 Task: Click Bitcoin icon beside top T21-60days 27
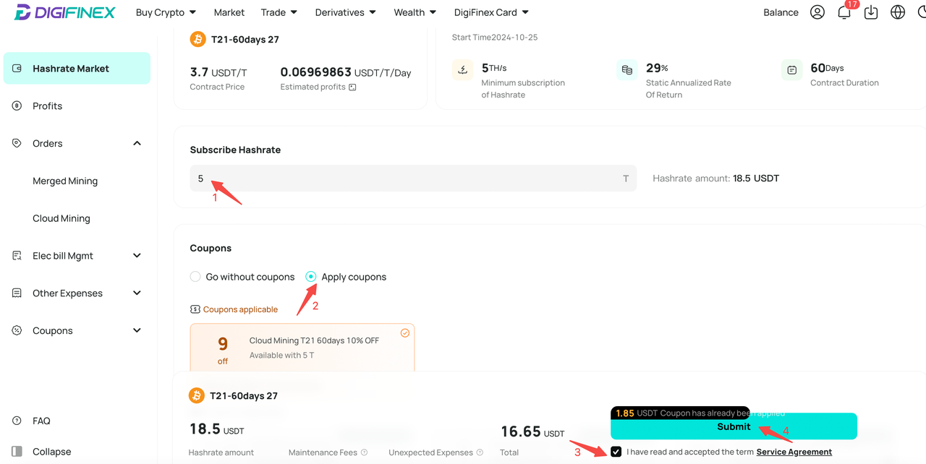click(x=197, y=39)
